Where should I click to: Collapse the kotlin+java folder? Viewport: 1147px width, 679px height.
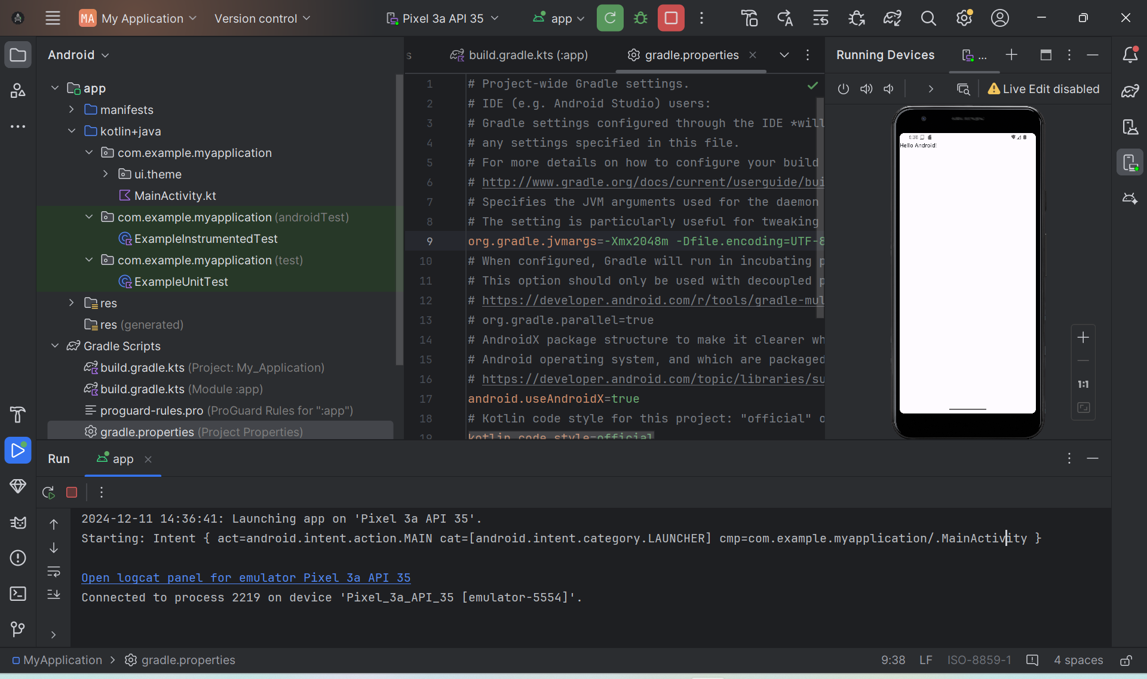[72, 131]
